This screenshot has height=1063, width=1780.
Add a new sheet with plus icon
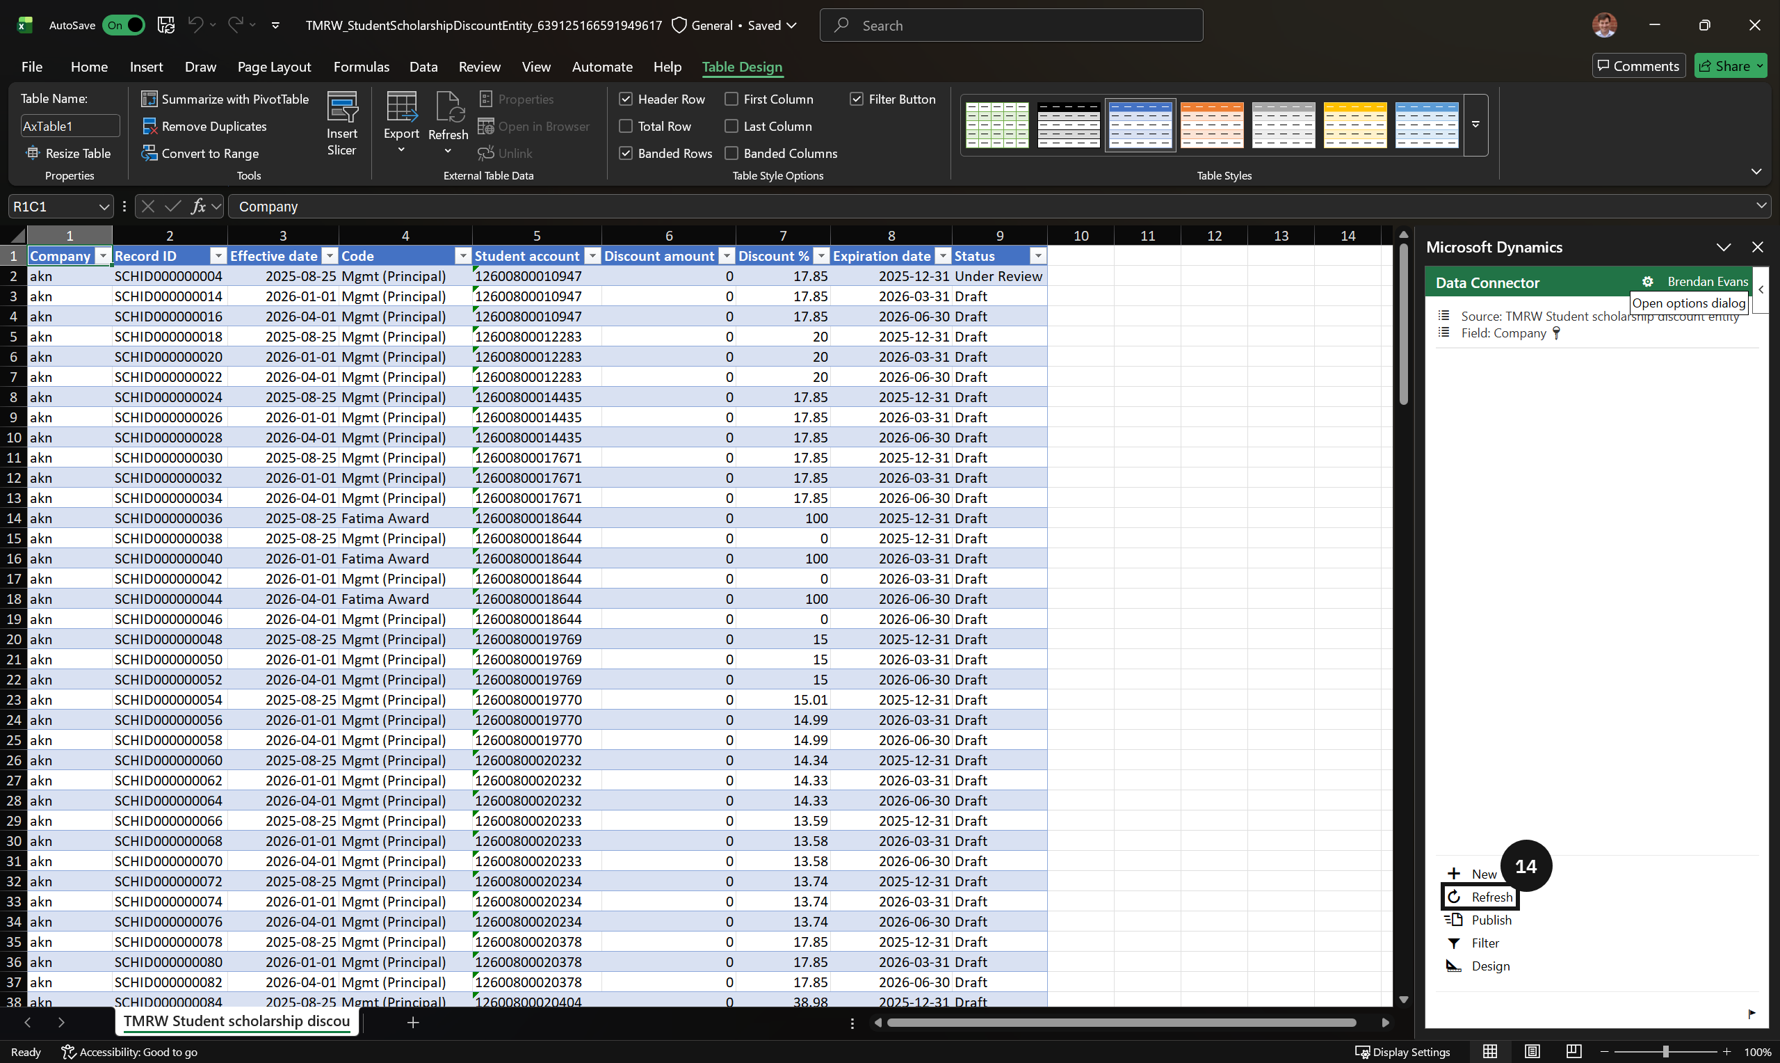click(x=413, y=1022)
